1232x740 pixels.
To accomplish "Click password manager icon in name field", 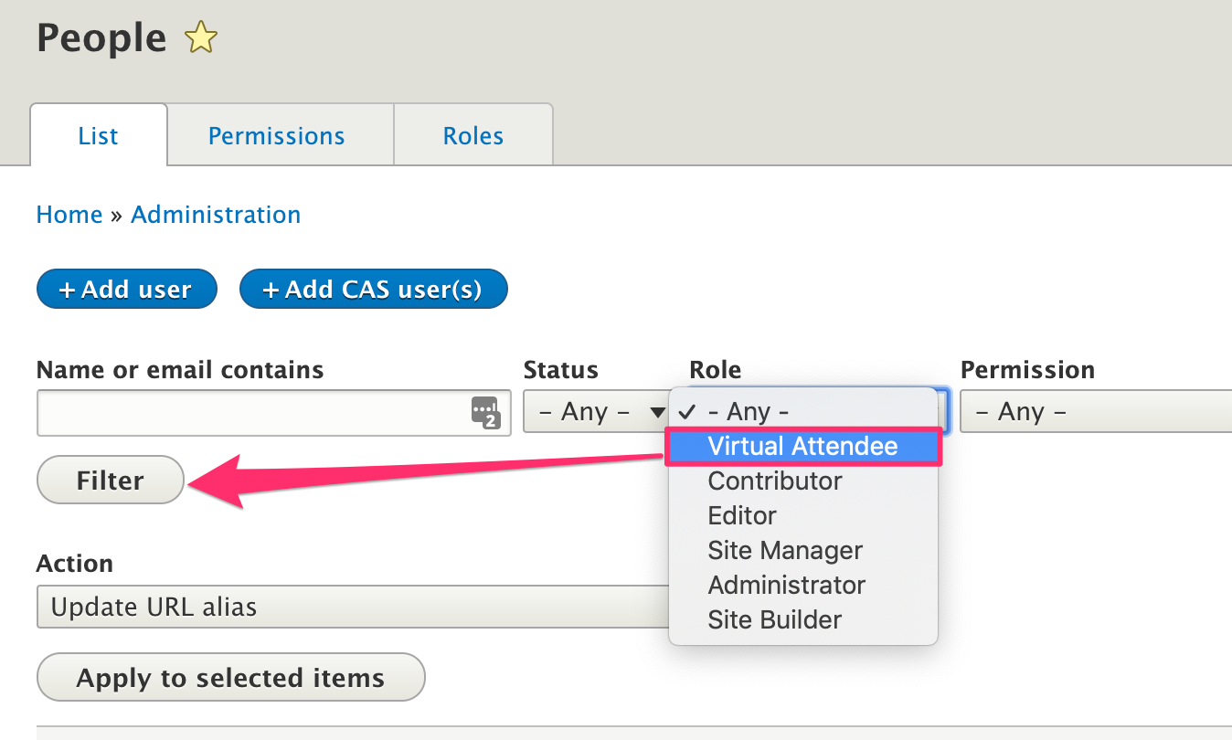I will (485, 413).
